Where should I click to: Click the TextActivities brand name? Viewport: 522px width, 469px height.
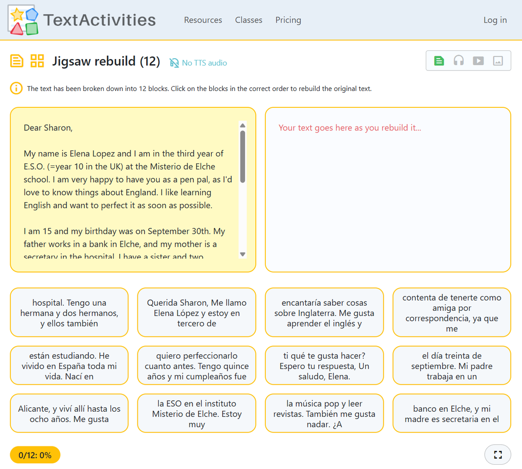(x=100, y=20)
